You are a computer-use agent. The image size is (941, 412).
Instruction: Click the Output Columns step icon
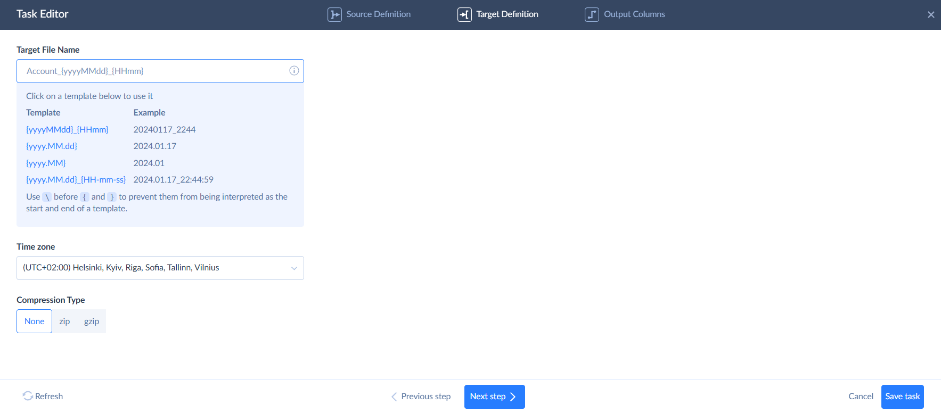592,14
